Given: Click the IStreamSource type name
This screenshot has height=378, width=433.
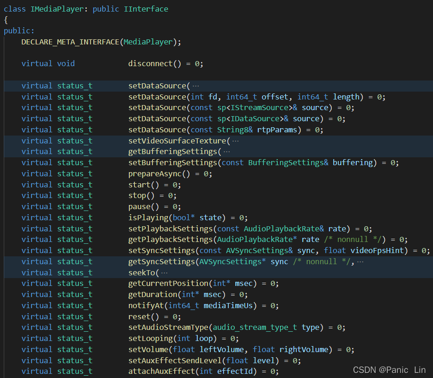Looking at the screenshot, I should click(x=260, y=108).
